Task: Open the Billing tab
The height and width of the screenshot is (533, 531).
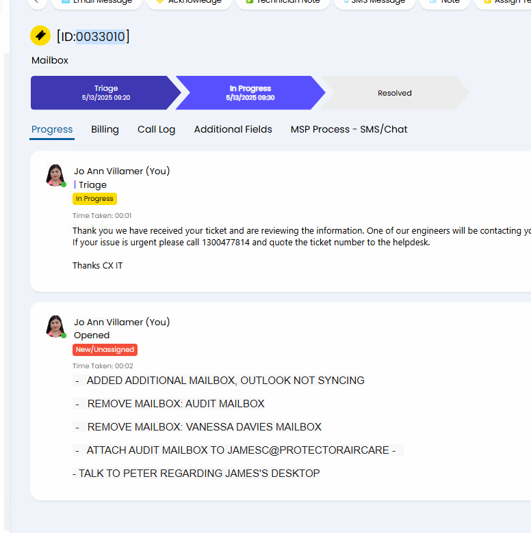Action: tap(105, 130)
